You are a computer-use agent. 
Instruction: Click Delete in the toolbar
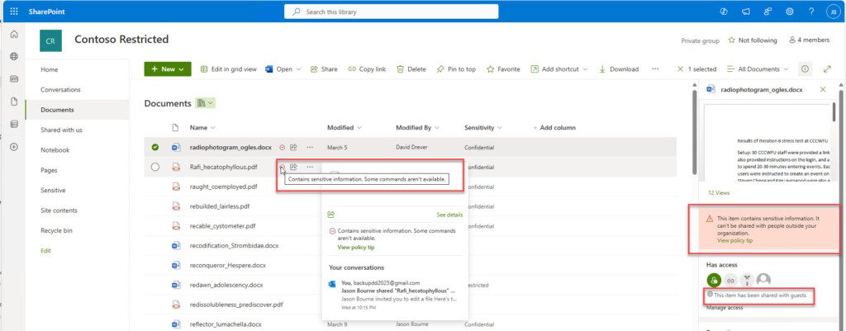(411, 69)
